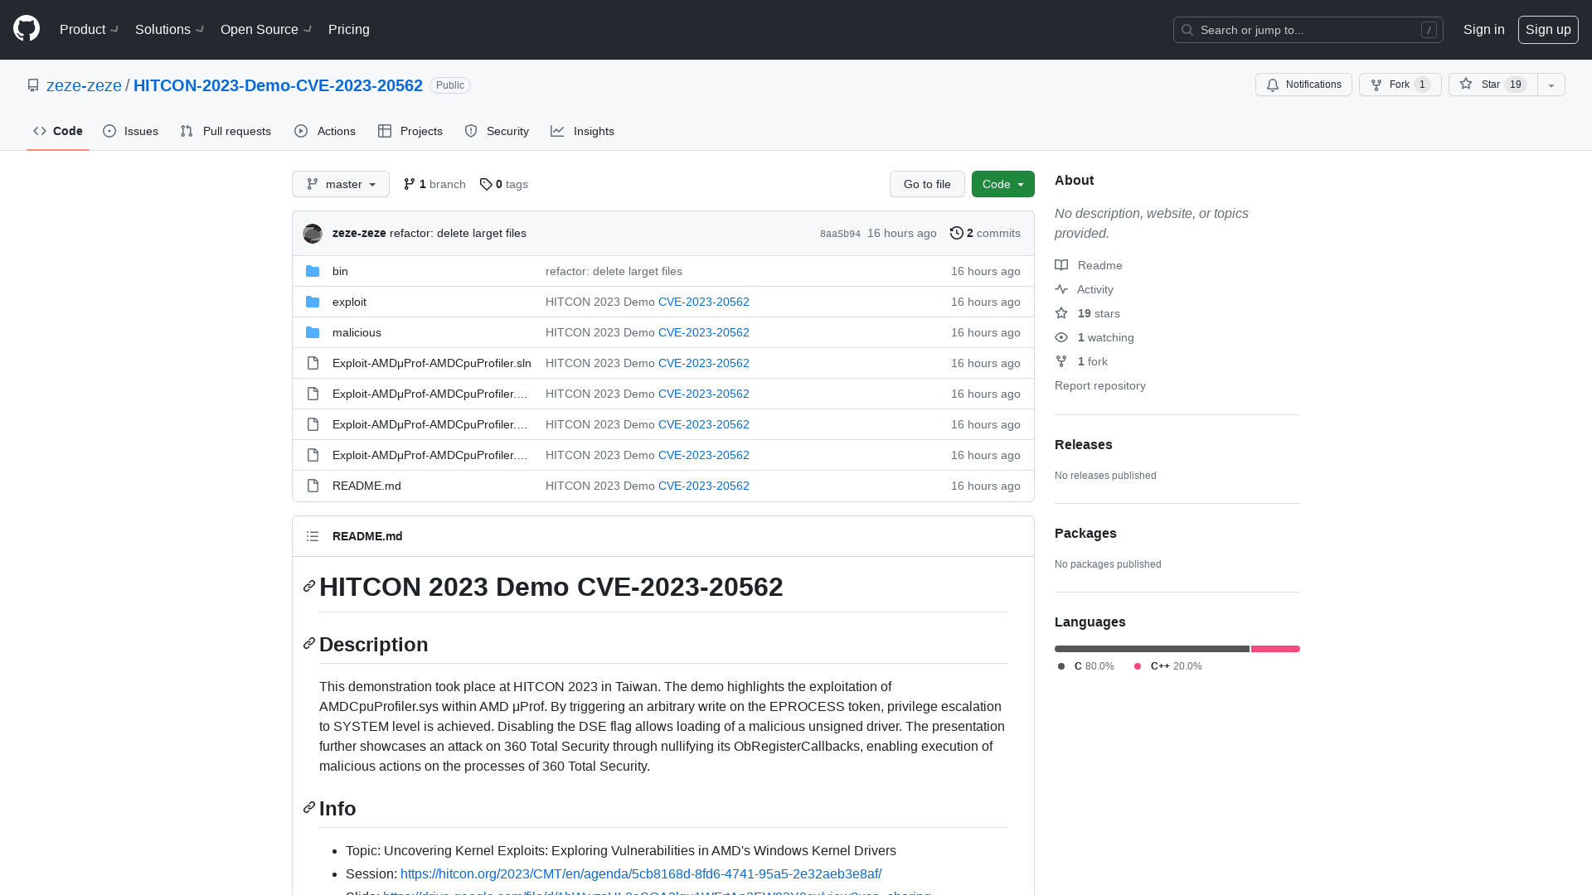Click the search magnifier icon
The width and height of the screenshot is (1592, 895).
[1187, 30]
